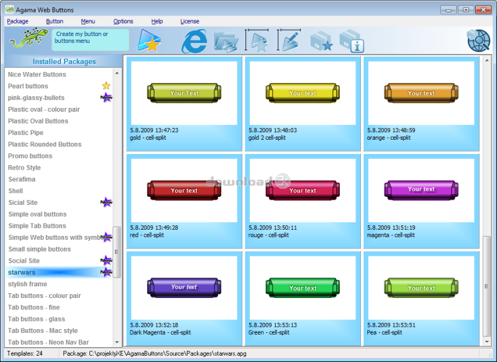Click the New badge beside starwars

click(x=106, y=272)
